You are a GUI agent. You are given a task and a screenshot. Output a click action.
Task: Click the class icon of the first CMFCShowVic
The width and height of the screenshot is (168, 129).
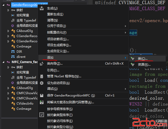(x=13, y=93)
